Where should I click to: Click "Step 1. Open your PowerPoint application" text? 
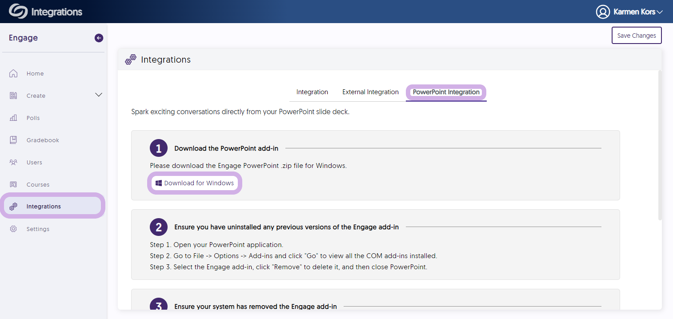coord(216,245)
